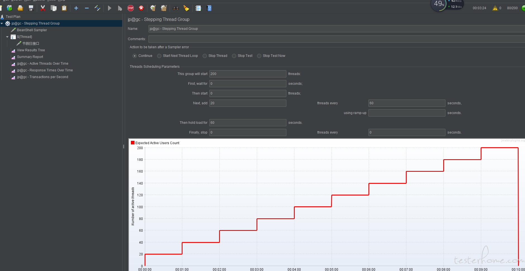This screenshot has height=271, width=525.
Task: Click elapsed time 00:03:24 indicator
Action: pyautogui.click(x=479, y=8)
